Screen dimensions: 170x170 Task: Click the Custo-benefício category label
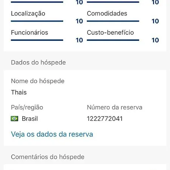coord(110,32)
